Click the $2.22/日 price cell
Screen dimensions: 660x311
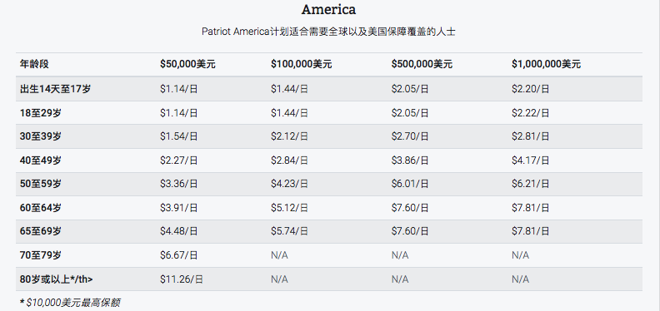pos(530,113)
